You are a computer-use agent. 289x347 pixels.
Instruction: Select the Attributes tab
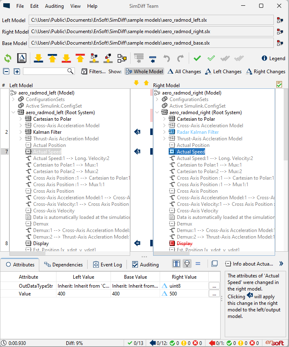point(20,264)
